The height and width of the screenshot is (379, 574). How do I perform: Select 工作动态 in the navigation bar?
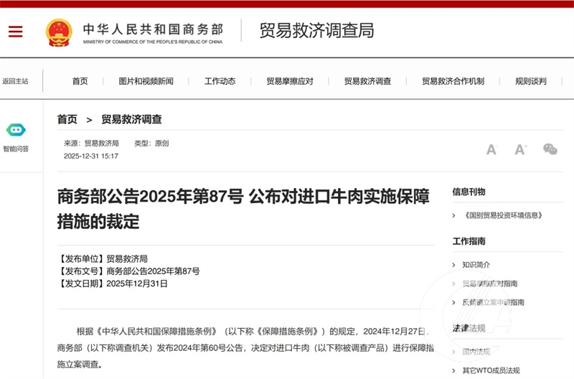coord(220,81)
